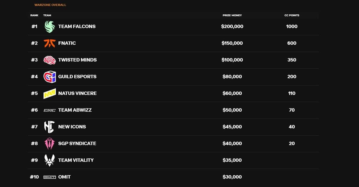Click the 1000 CC points value
This screenshot has height=187, width=359.
coord(292,26)
